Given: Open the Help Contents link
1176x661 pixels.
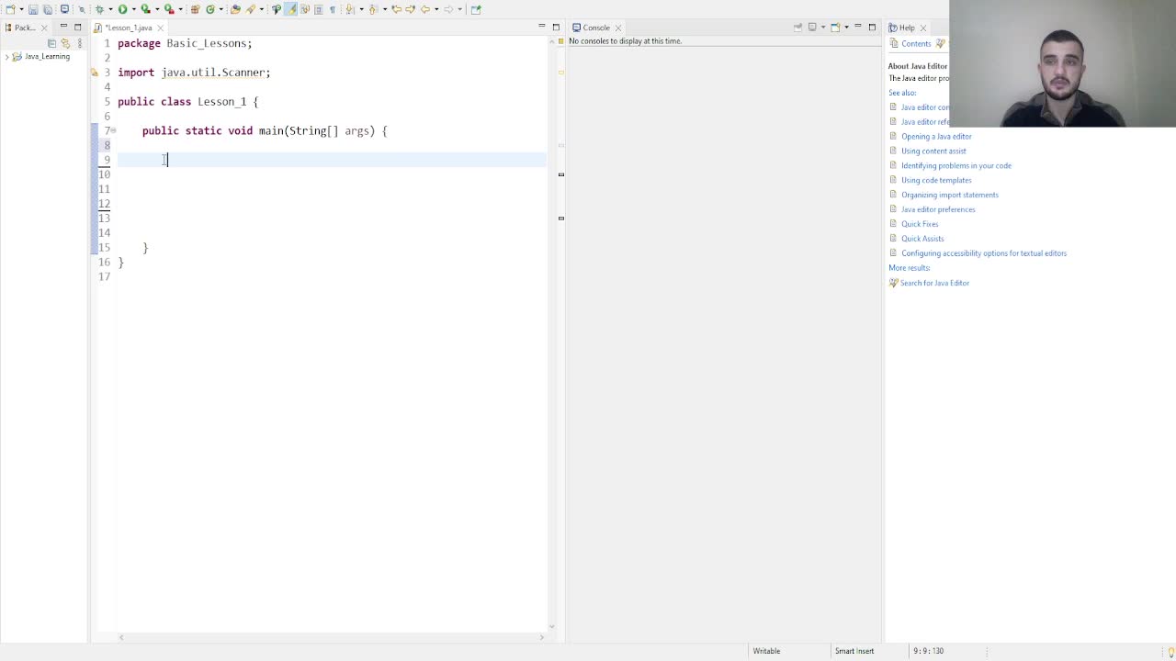Looking at the screenshot, I should tap(916, 44).
